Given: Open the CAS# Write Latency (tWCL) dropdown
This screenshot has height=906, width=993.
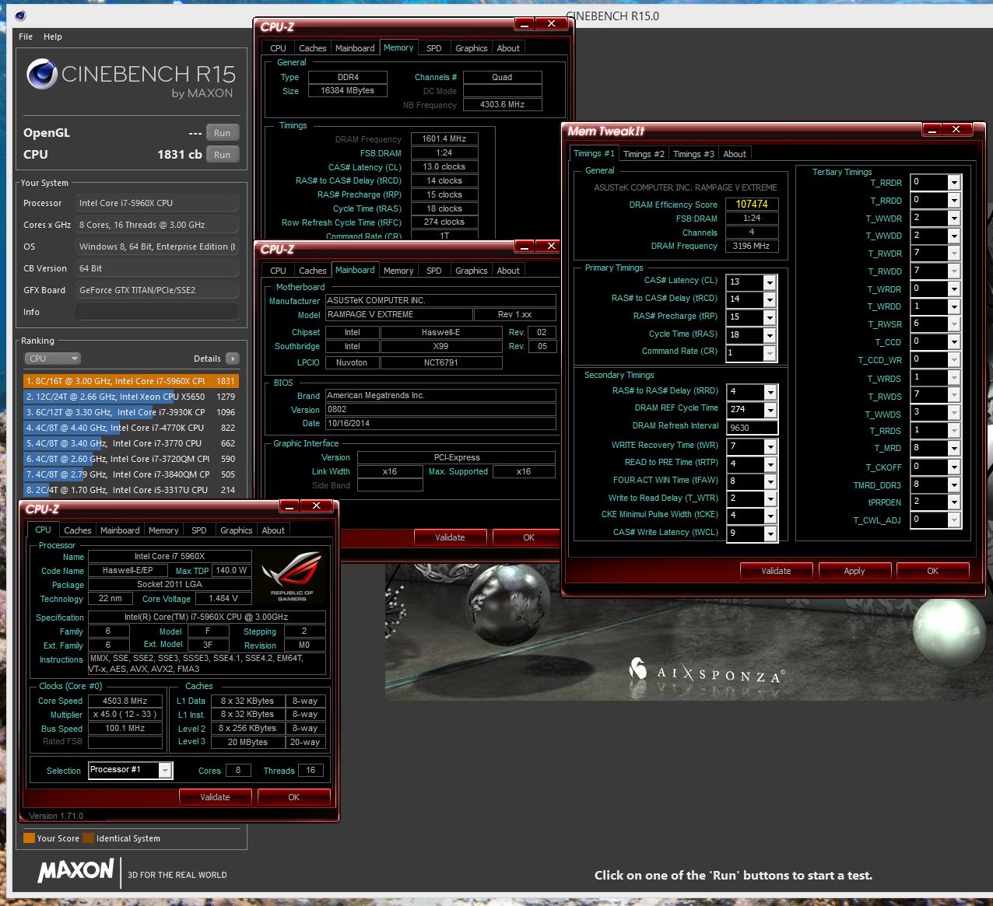Looking at the screenshot, I should tap(770, 533).
